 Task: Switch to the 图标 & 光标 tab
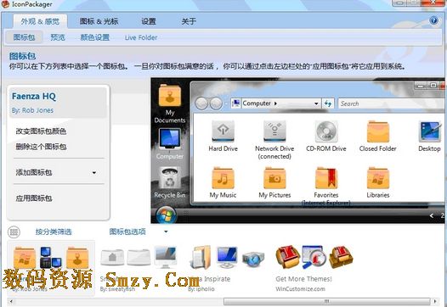click(x=99, y=21)
